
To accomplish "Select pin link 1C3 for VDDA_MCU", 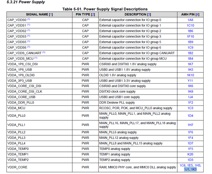I will [190, 108].
